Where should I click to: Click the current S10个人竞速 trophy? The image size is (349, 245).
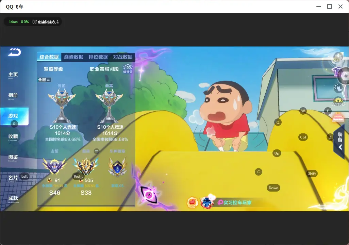[x=62, y=106]
